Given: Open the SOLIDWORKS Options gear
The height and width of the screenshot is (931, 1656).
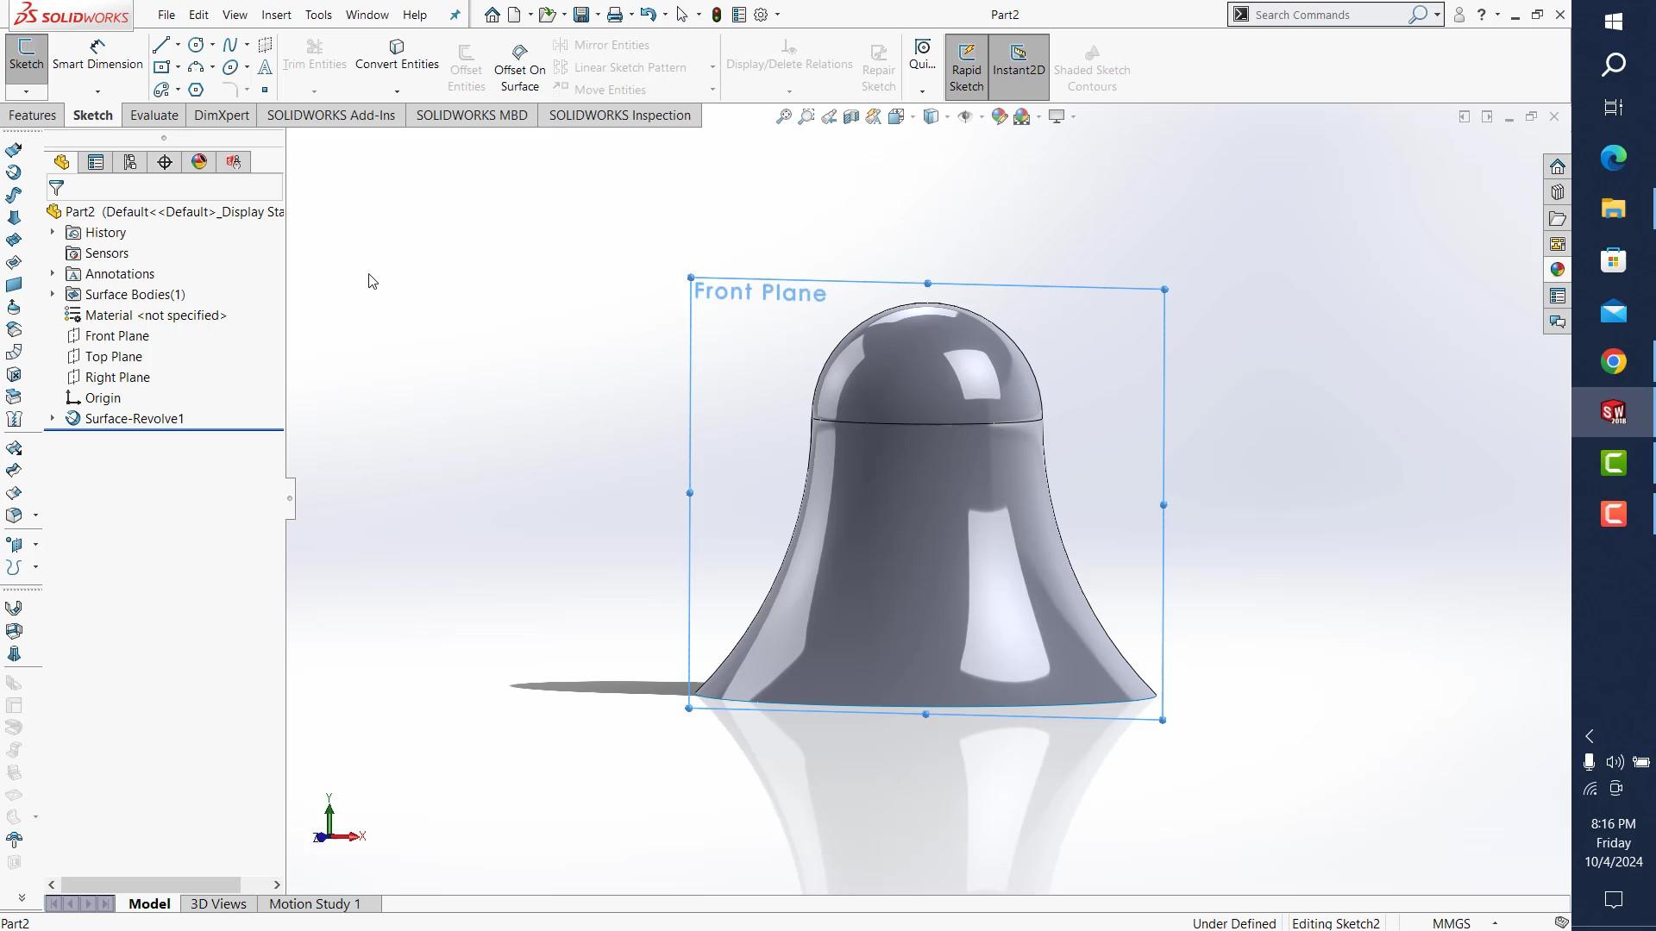Looking at the screenshot, I should tap(760, 15).
